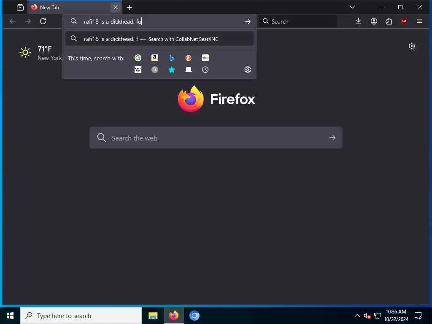The height and width of the screenshot is (324, 432).
Task: Click the Go arrow in address bar
Action: click(247, 22)
